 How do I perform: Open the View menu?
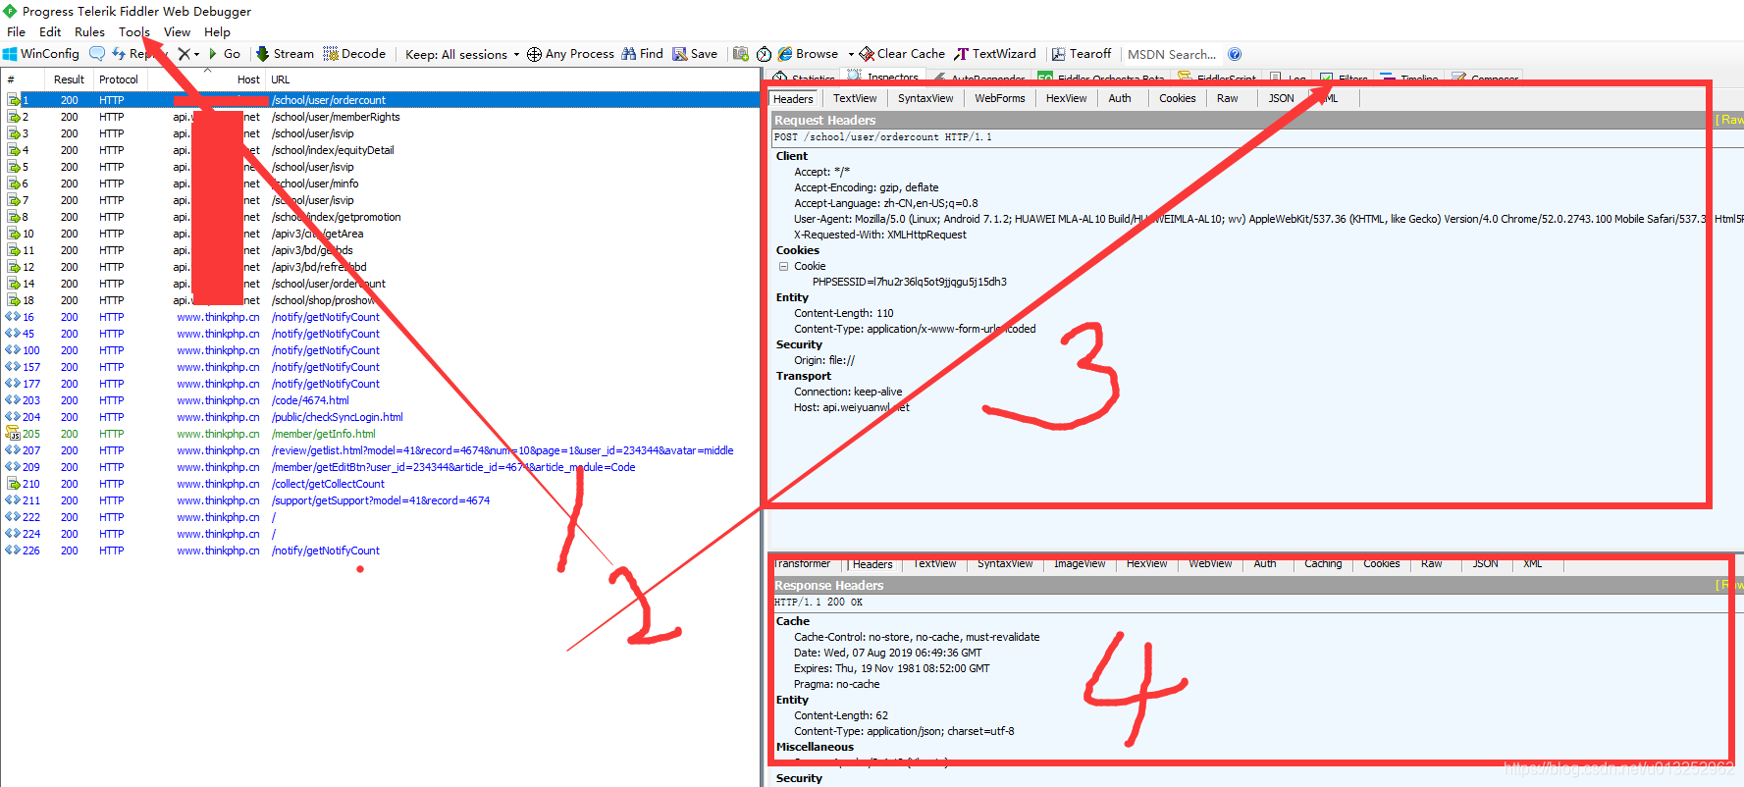coord(178,31)
